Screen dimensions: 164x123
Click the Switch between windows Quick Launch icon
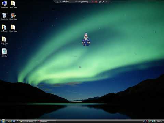[x=14, y=121]
